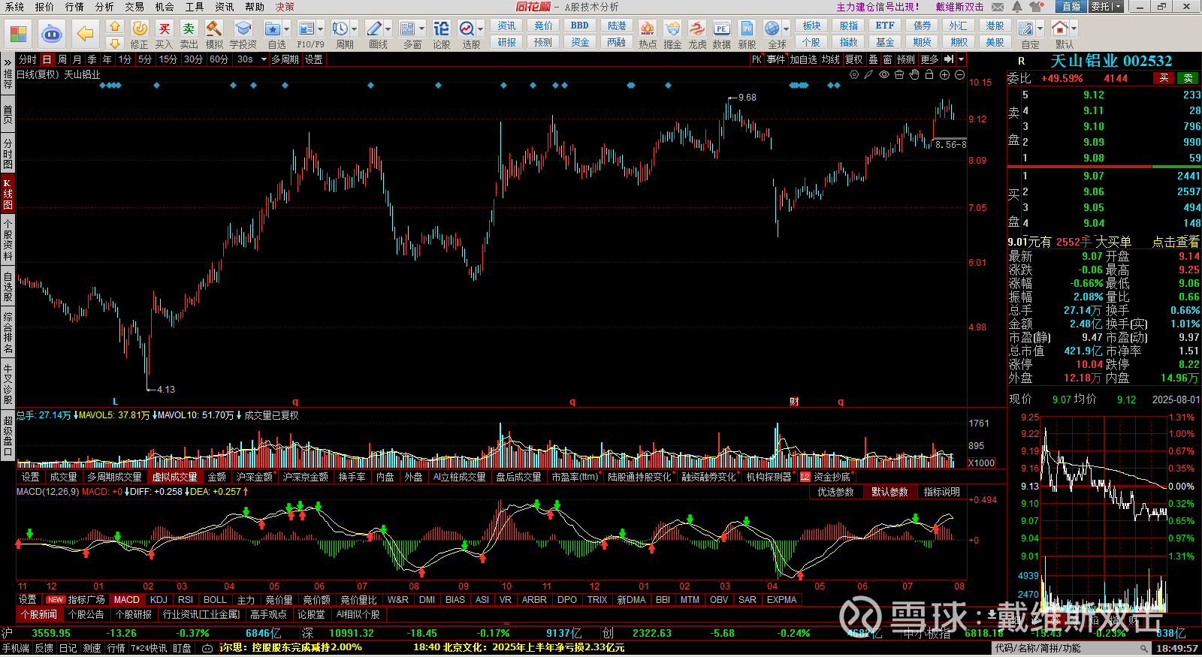The height and width of the screenshot is (657, 1202).
Task: Expand the 30s period dropdown arrow
Action: point(264,59)
